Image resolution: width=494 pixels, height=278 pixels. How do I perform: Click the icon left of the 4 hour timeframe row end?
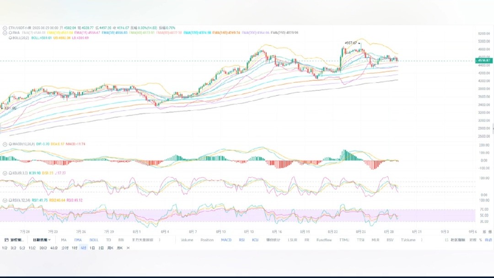(x=128, y=248)
